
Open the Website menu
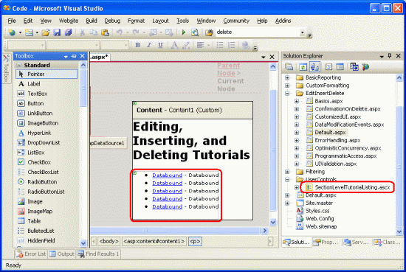[x=69, y=21]
